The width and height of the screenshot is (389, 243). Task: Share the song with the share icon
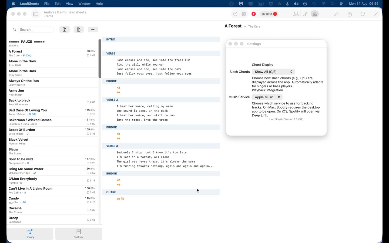click(350, 14)
